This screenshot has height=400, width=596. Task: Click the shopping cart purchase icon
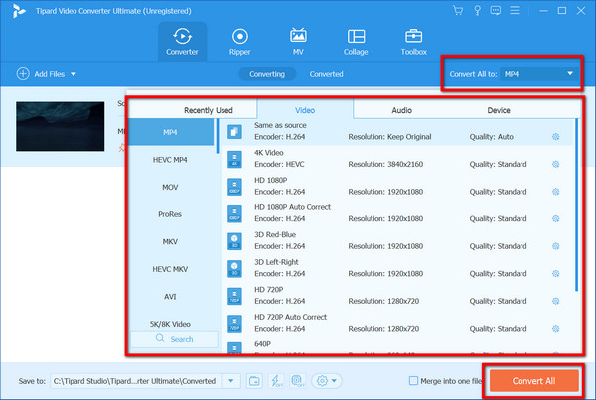[x=458, y=11]
